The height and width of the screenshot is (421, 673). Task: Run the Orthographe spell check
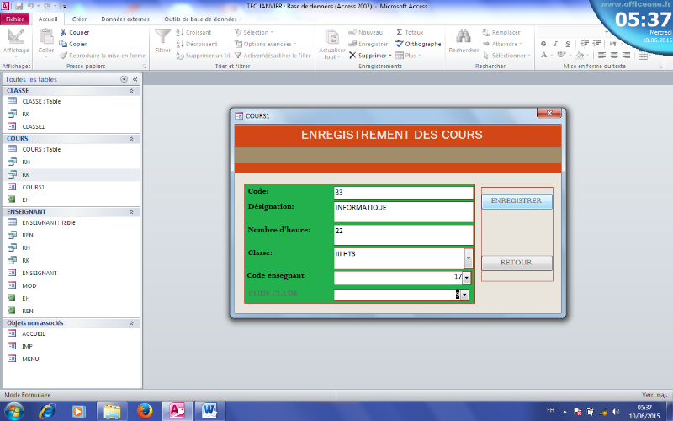[x=418, y=44]
